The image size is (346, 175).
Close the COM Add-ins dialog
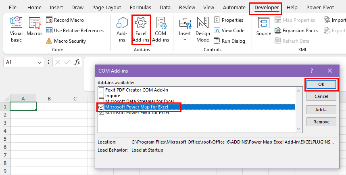[x=330, y=71]
